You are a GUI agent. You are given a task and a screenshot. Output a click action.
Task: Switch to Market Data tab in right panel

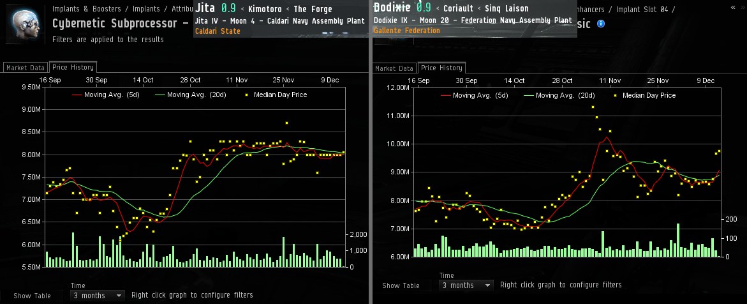click(x=394, y=68)
